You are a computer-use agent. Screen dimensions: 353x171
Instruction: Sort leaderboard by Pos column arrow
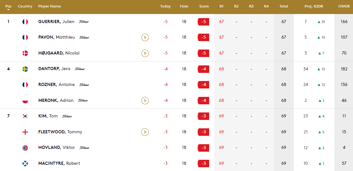click(8, 10)
